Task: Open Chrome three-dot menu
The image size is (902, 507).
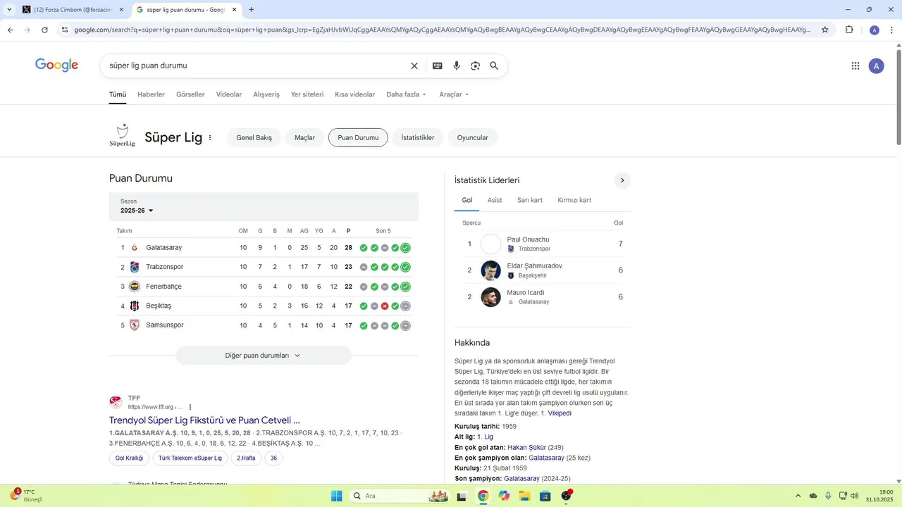Action: pos(891,30)
